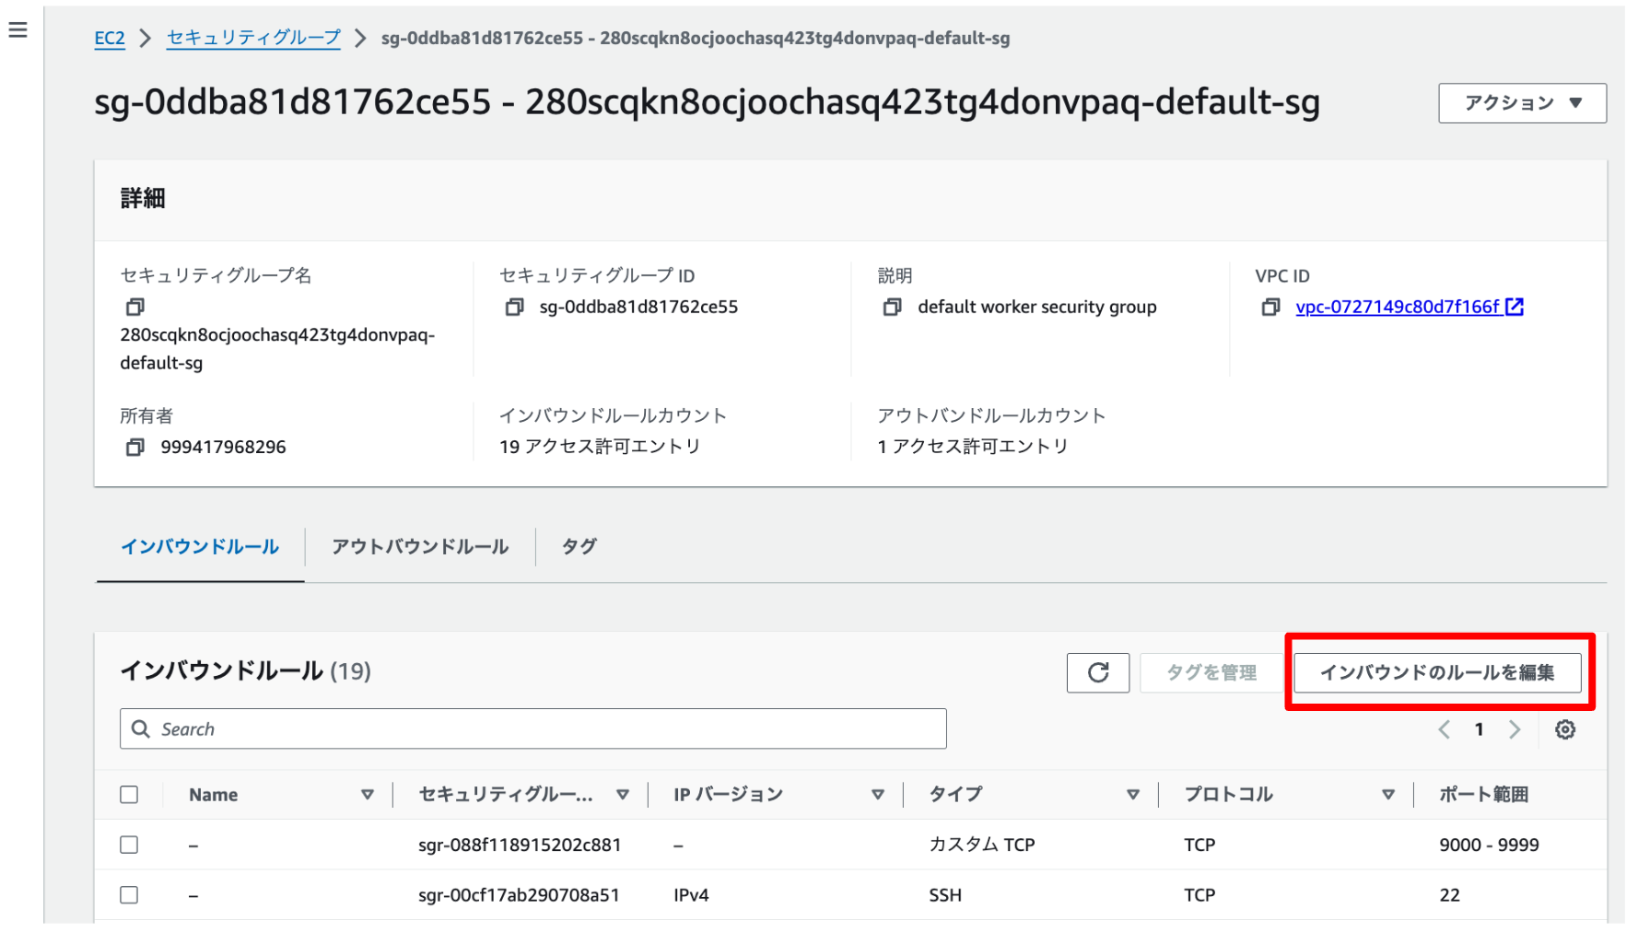1638x932 pixels.
Task: Sort by IP バージョン column
Action: pos(878,795)
